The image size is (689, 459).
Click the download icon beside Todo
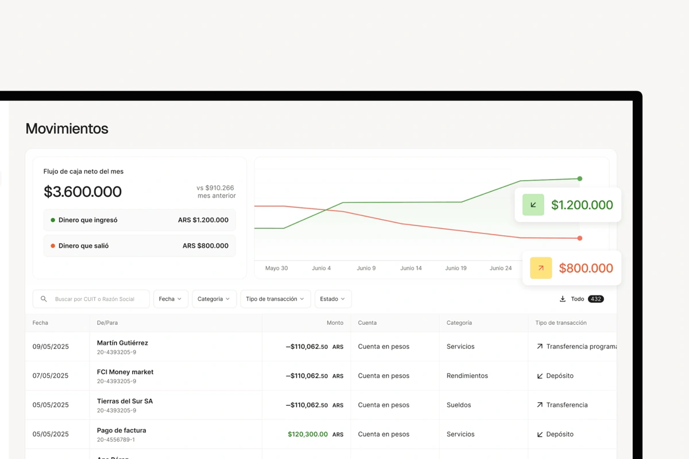(x=563, y=299)
